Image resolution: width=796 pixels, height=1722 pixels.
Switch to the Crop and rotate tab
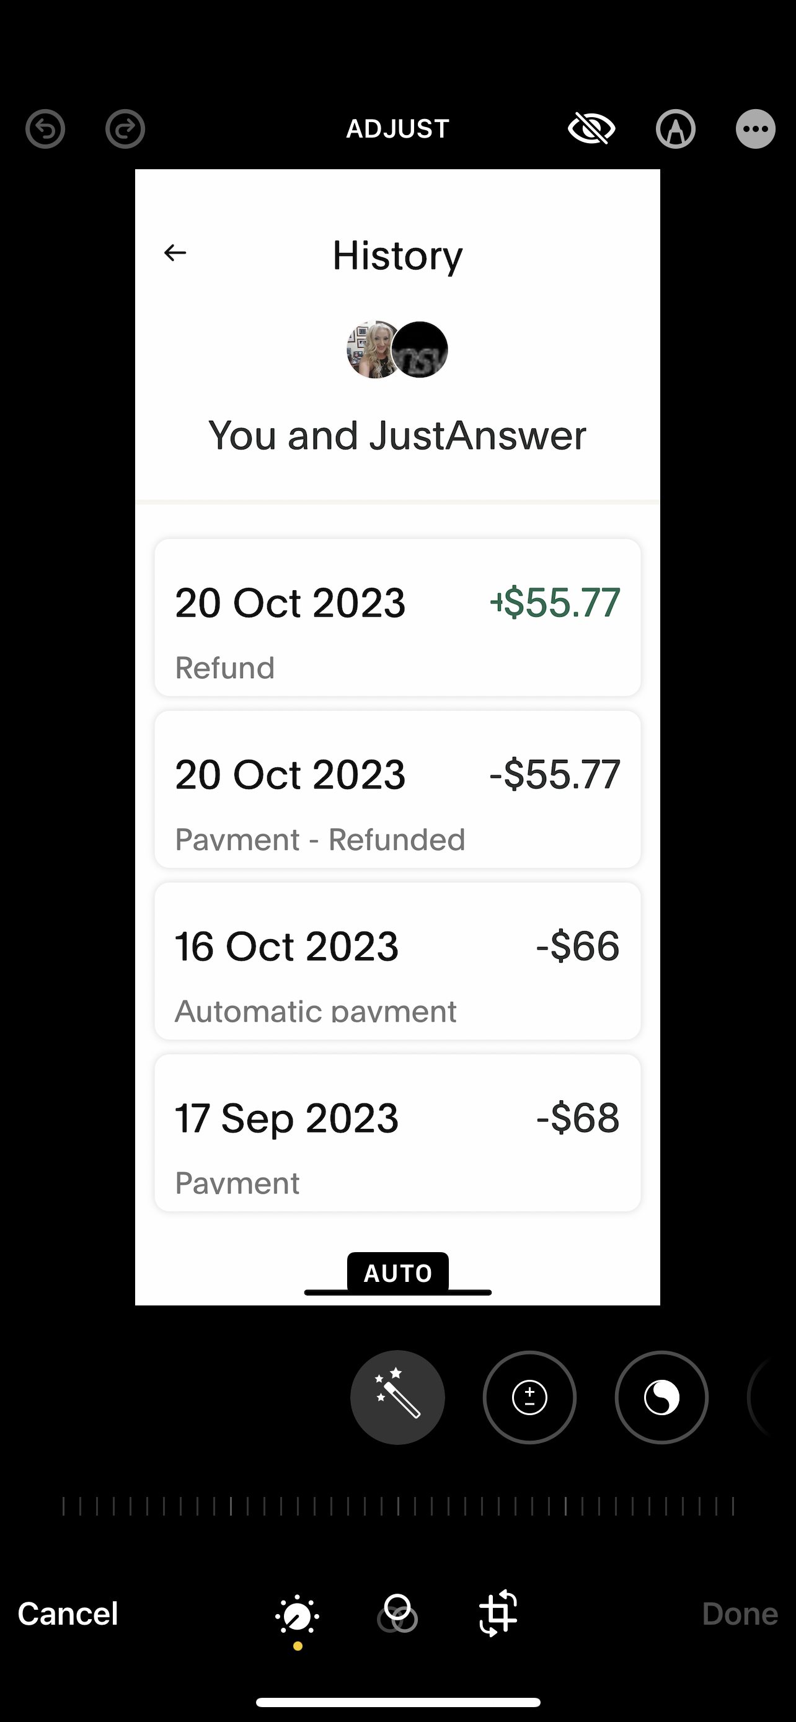coord(498,1613)
